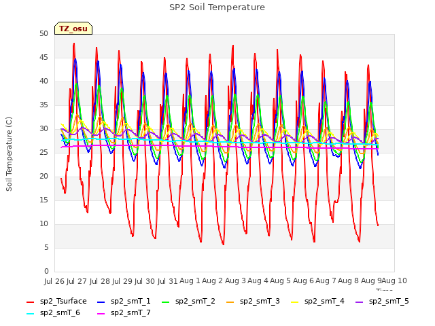Click the sp2_smT_1 legend blue swatch

tap(101, 302)
